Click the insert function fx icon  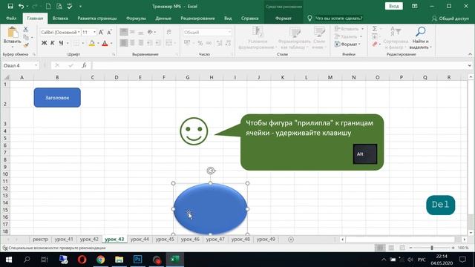tap(84, 65)
